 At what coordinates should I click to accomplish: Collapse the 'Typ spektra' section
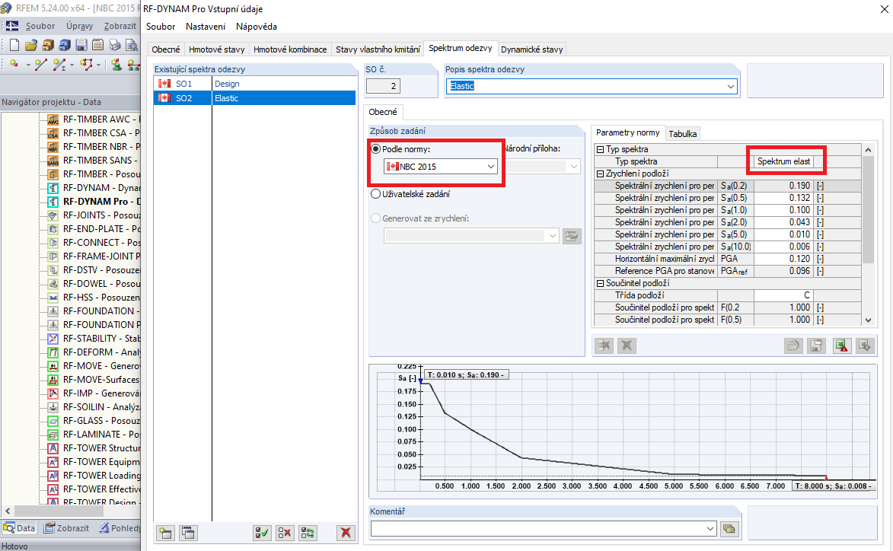[x=600, y=149]
